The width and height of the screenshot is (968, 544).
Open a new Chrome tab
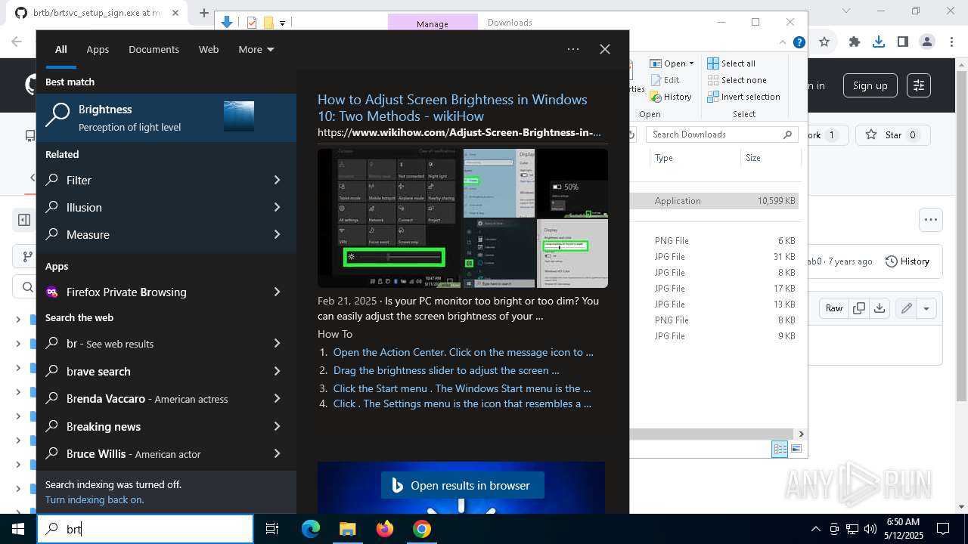coord(203,13)
